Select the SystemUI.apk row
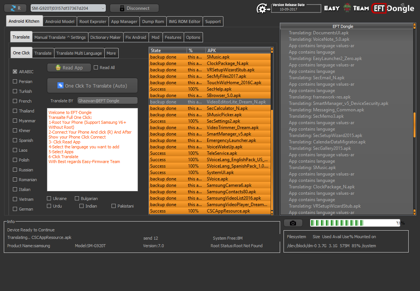The width and height of the screenshot is (420, 291). click(x=210, y=172)
